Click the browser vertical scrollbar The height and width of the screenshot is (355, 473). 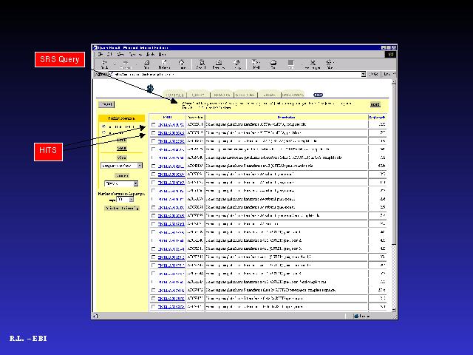[x=393, y=185]
